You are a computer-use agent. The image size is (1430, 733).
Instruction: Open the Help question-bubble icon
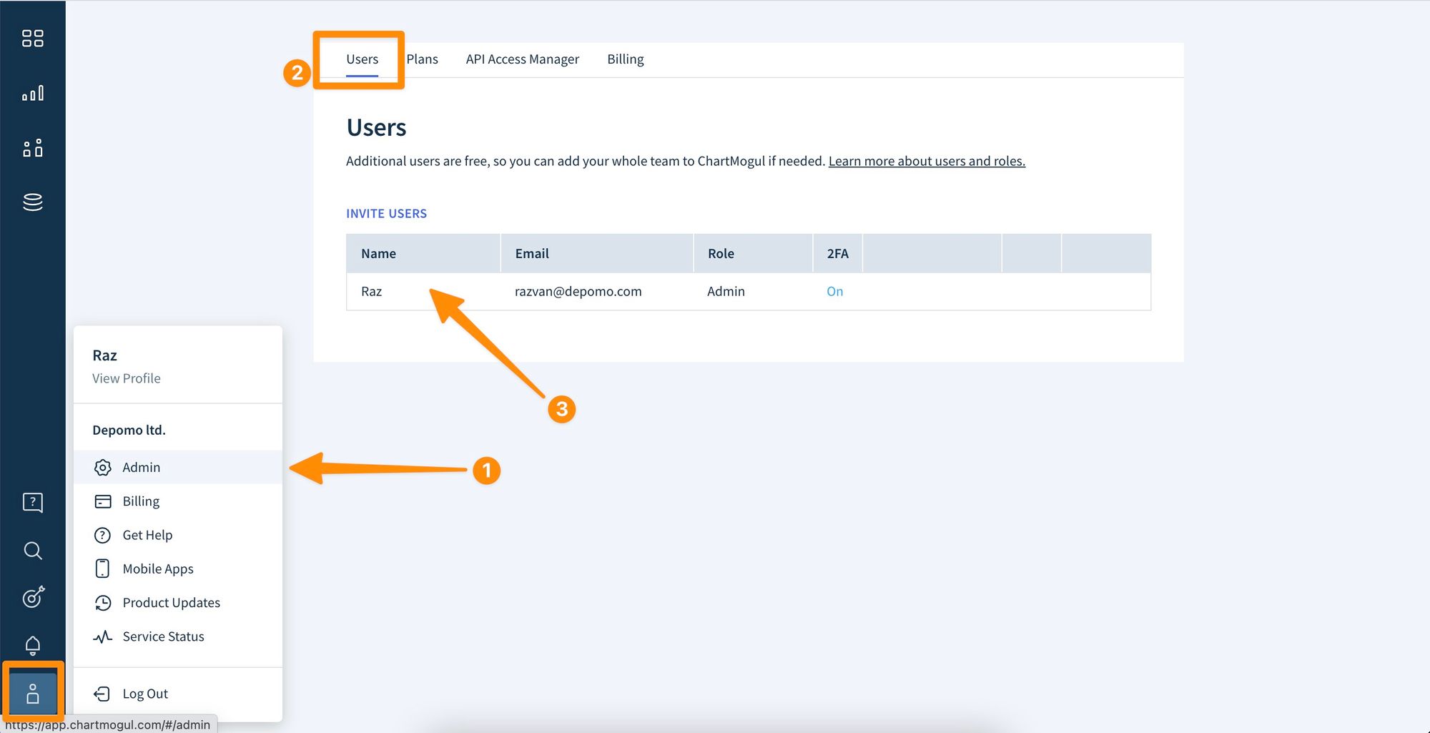pos(32,502)
